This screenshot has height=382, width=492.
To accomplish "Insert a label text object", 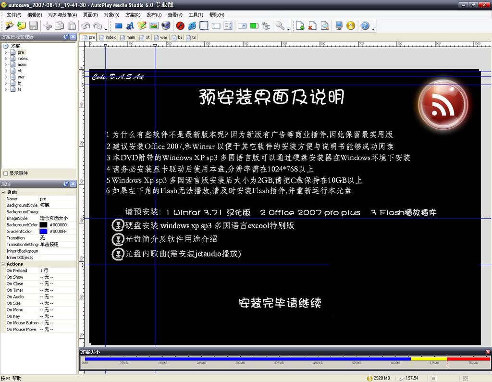I will [130, 26].
